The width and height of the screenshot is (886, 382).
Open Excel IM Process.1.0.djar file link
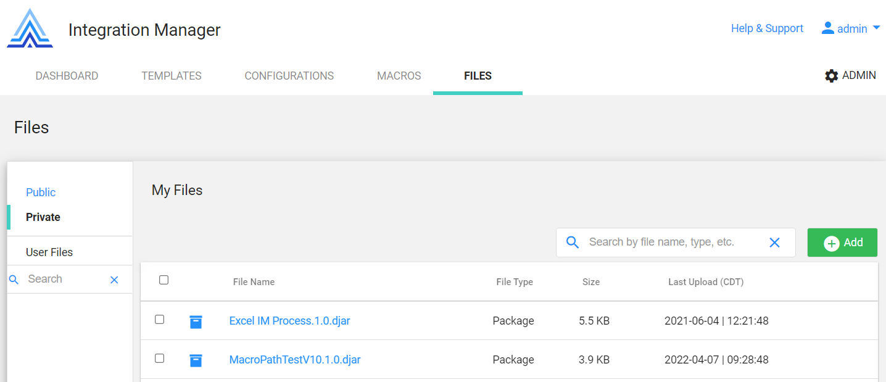(x=289, y=321)
